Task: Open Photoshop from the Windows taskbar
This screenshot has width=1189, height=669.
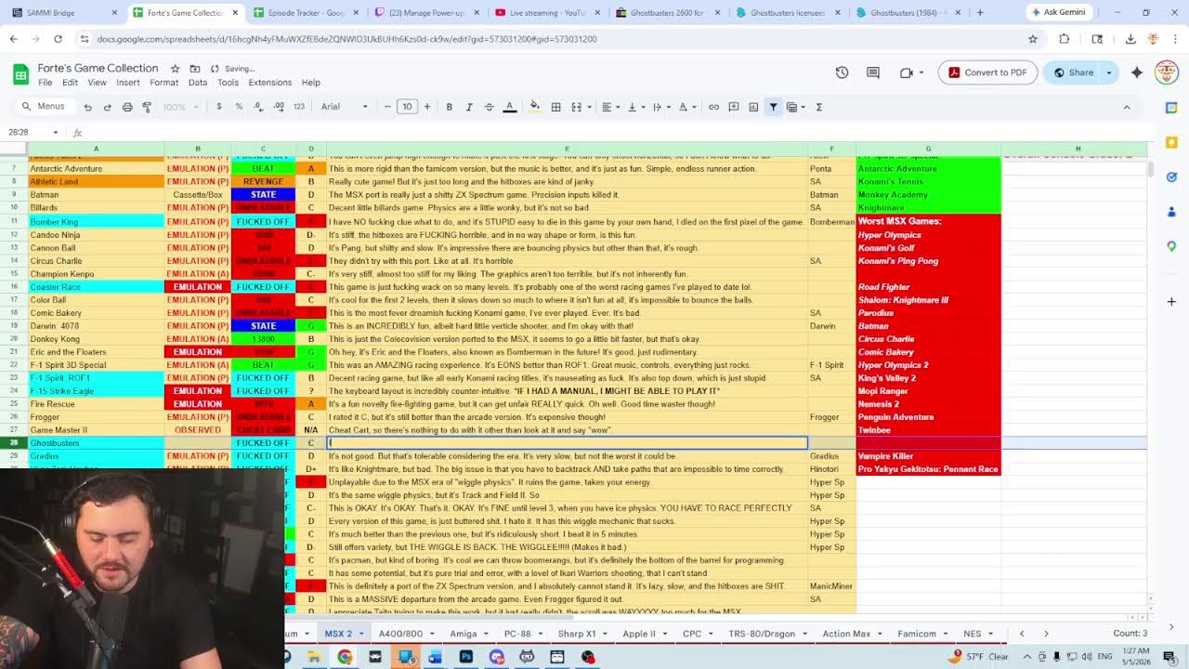Action: (465, 657)
